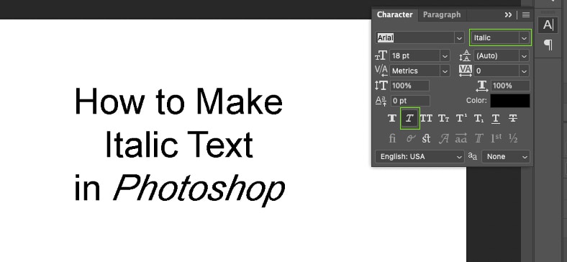Open the font size dropdown arrow
The width and height of the screenshot is (567, 262).
[445, 56]
